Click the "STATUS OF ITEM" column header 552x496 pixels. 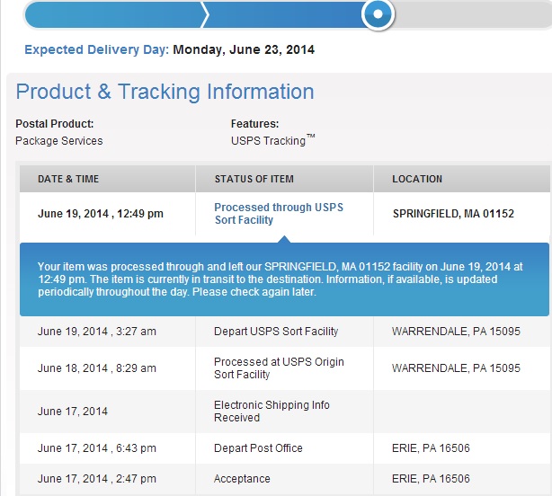pyautogui.click(x=254, y=179)
